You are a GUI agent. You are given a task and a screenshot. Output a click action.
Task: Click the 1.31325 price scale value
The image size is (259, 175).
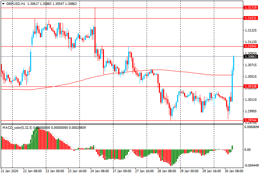click(251, 30)
